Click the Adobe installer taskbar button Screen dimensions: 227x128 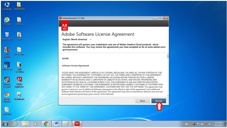tap(77, 124)
